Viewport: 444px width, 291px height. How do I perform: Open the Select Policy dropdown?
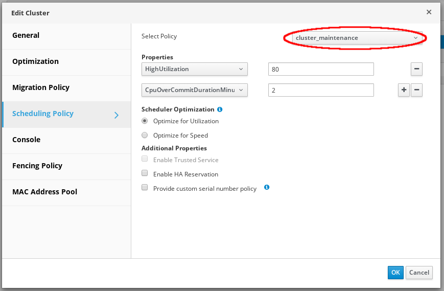(x=356, y=38)
